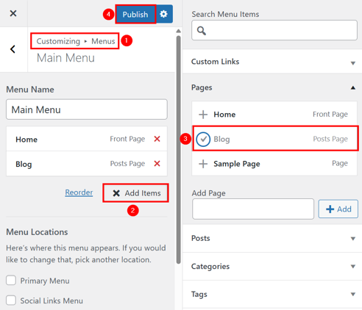Screen dimensions: 362x310
Task: Open the Home menu item row
Action: (x=87, y=139)
